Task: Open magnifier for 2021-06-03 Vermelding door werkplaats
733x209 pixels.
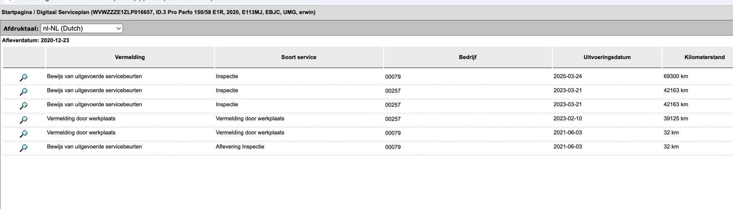Action: [23, 134]
